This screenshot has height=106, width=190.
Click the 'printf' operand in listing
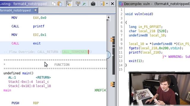39,26
